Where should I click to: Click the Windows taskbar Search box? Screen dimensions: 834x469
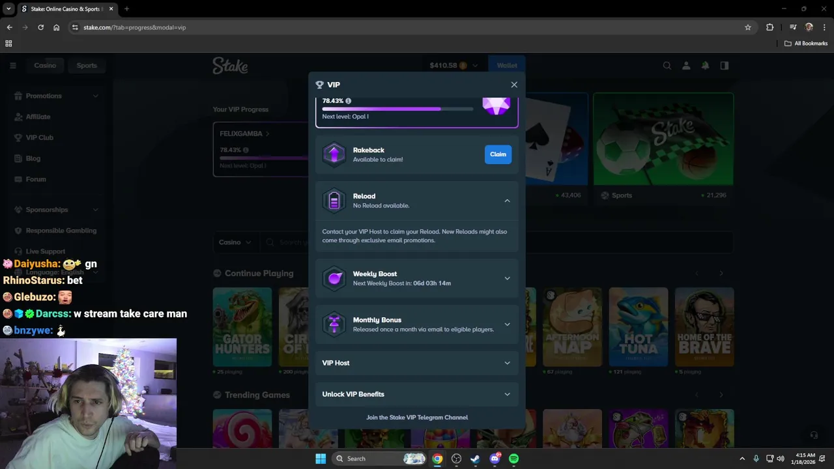click(380, 459)
